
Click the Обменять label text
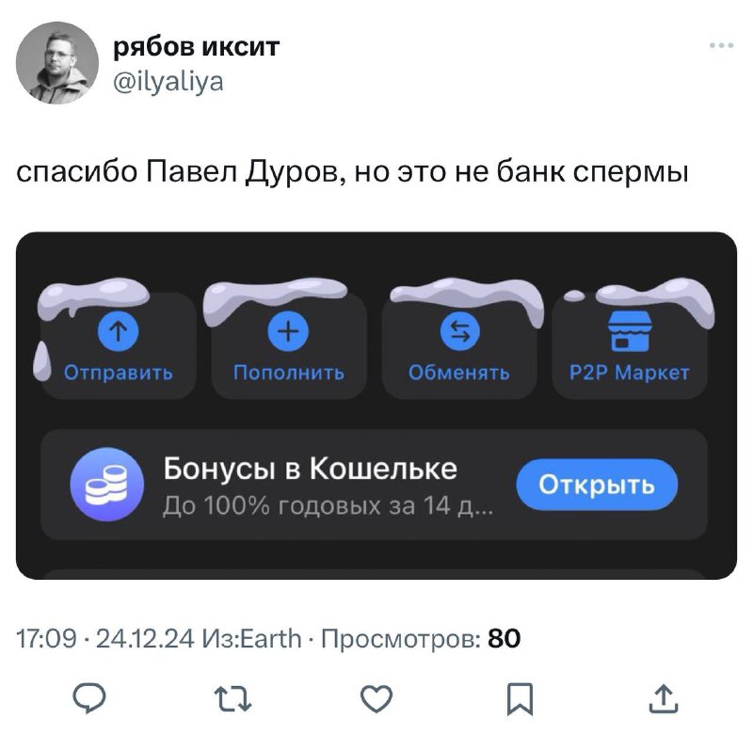(459, 373)
